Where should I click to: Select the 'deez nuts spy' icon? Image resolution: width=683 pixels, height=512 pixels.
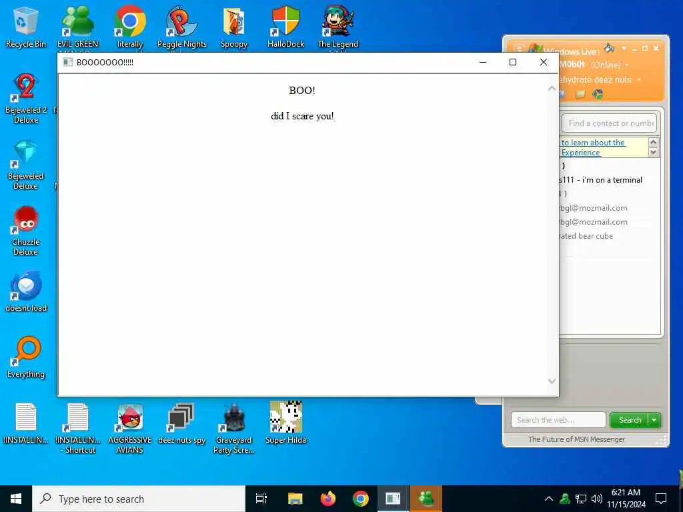point(181,423)
